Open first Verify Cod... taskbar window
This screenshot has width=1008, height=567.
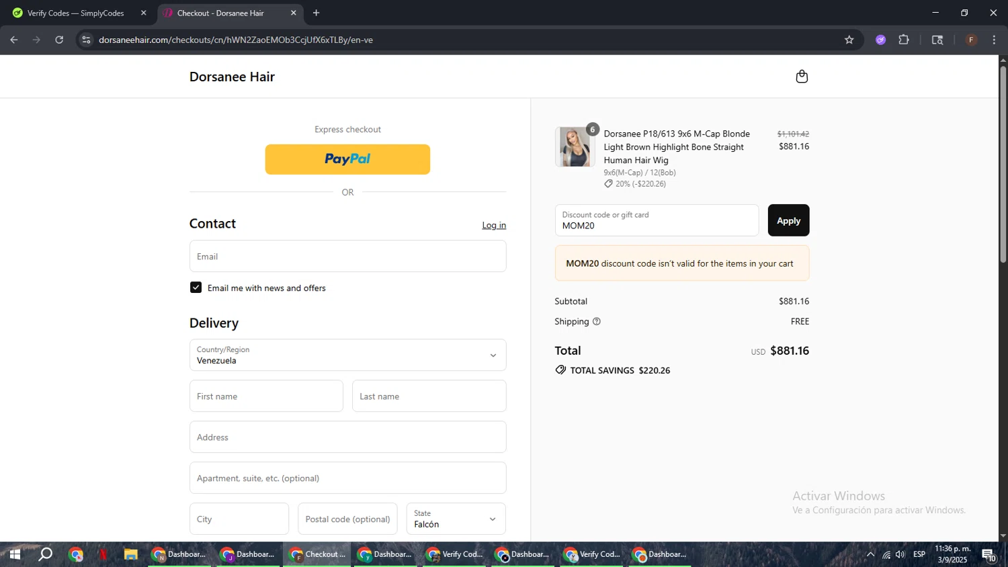(x=454, y=554)
